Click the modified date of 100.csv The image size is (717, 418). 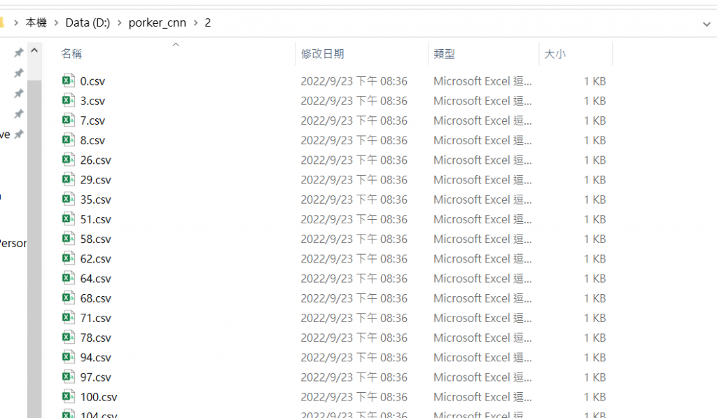point(354,397)
